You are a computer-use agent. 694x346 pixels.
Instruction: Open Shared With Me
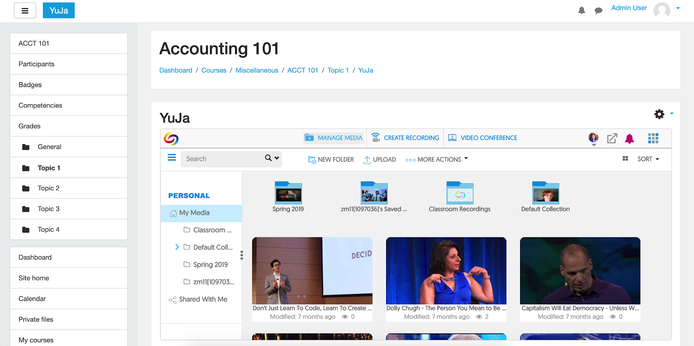point(198,299)
